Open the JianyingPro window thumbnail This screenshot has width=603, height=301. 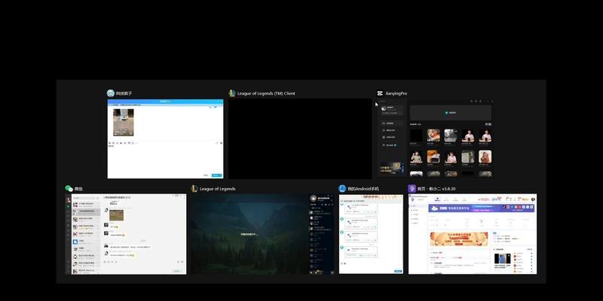pos(435,138)
